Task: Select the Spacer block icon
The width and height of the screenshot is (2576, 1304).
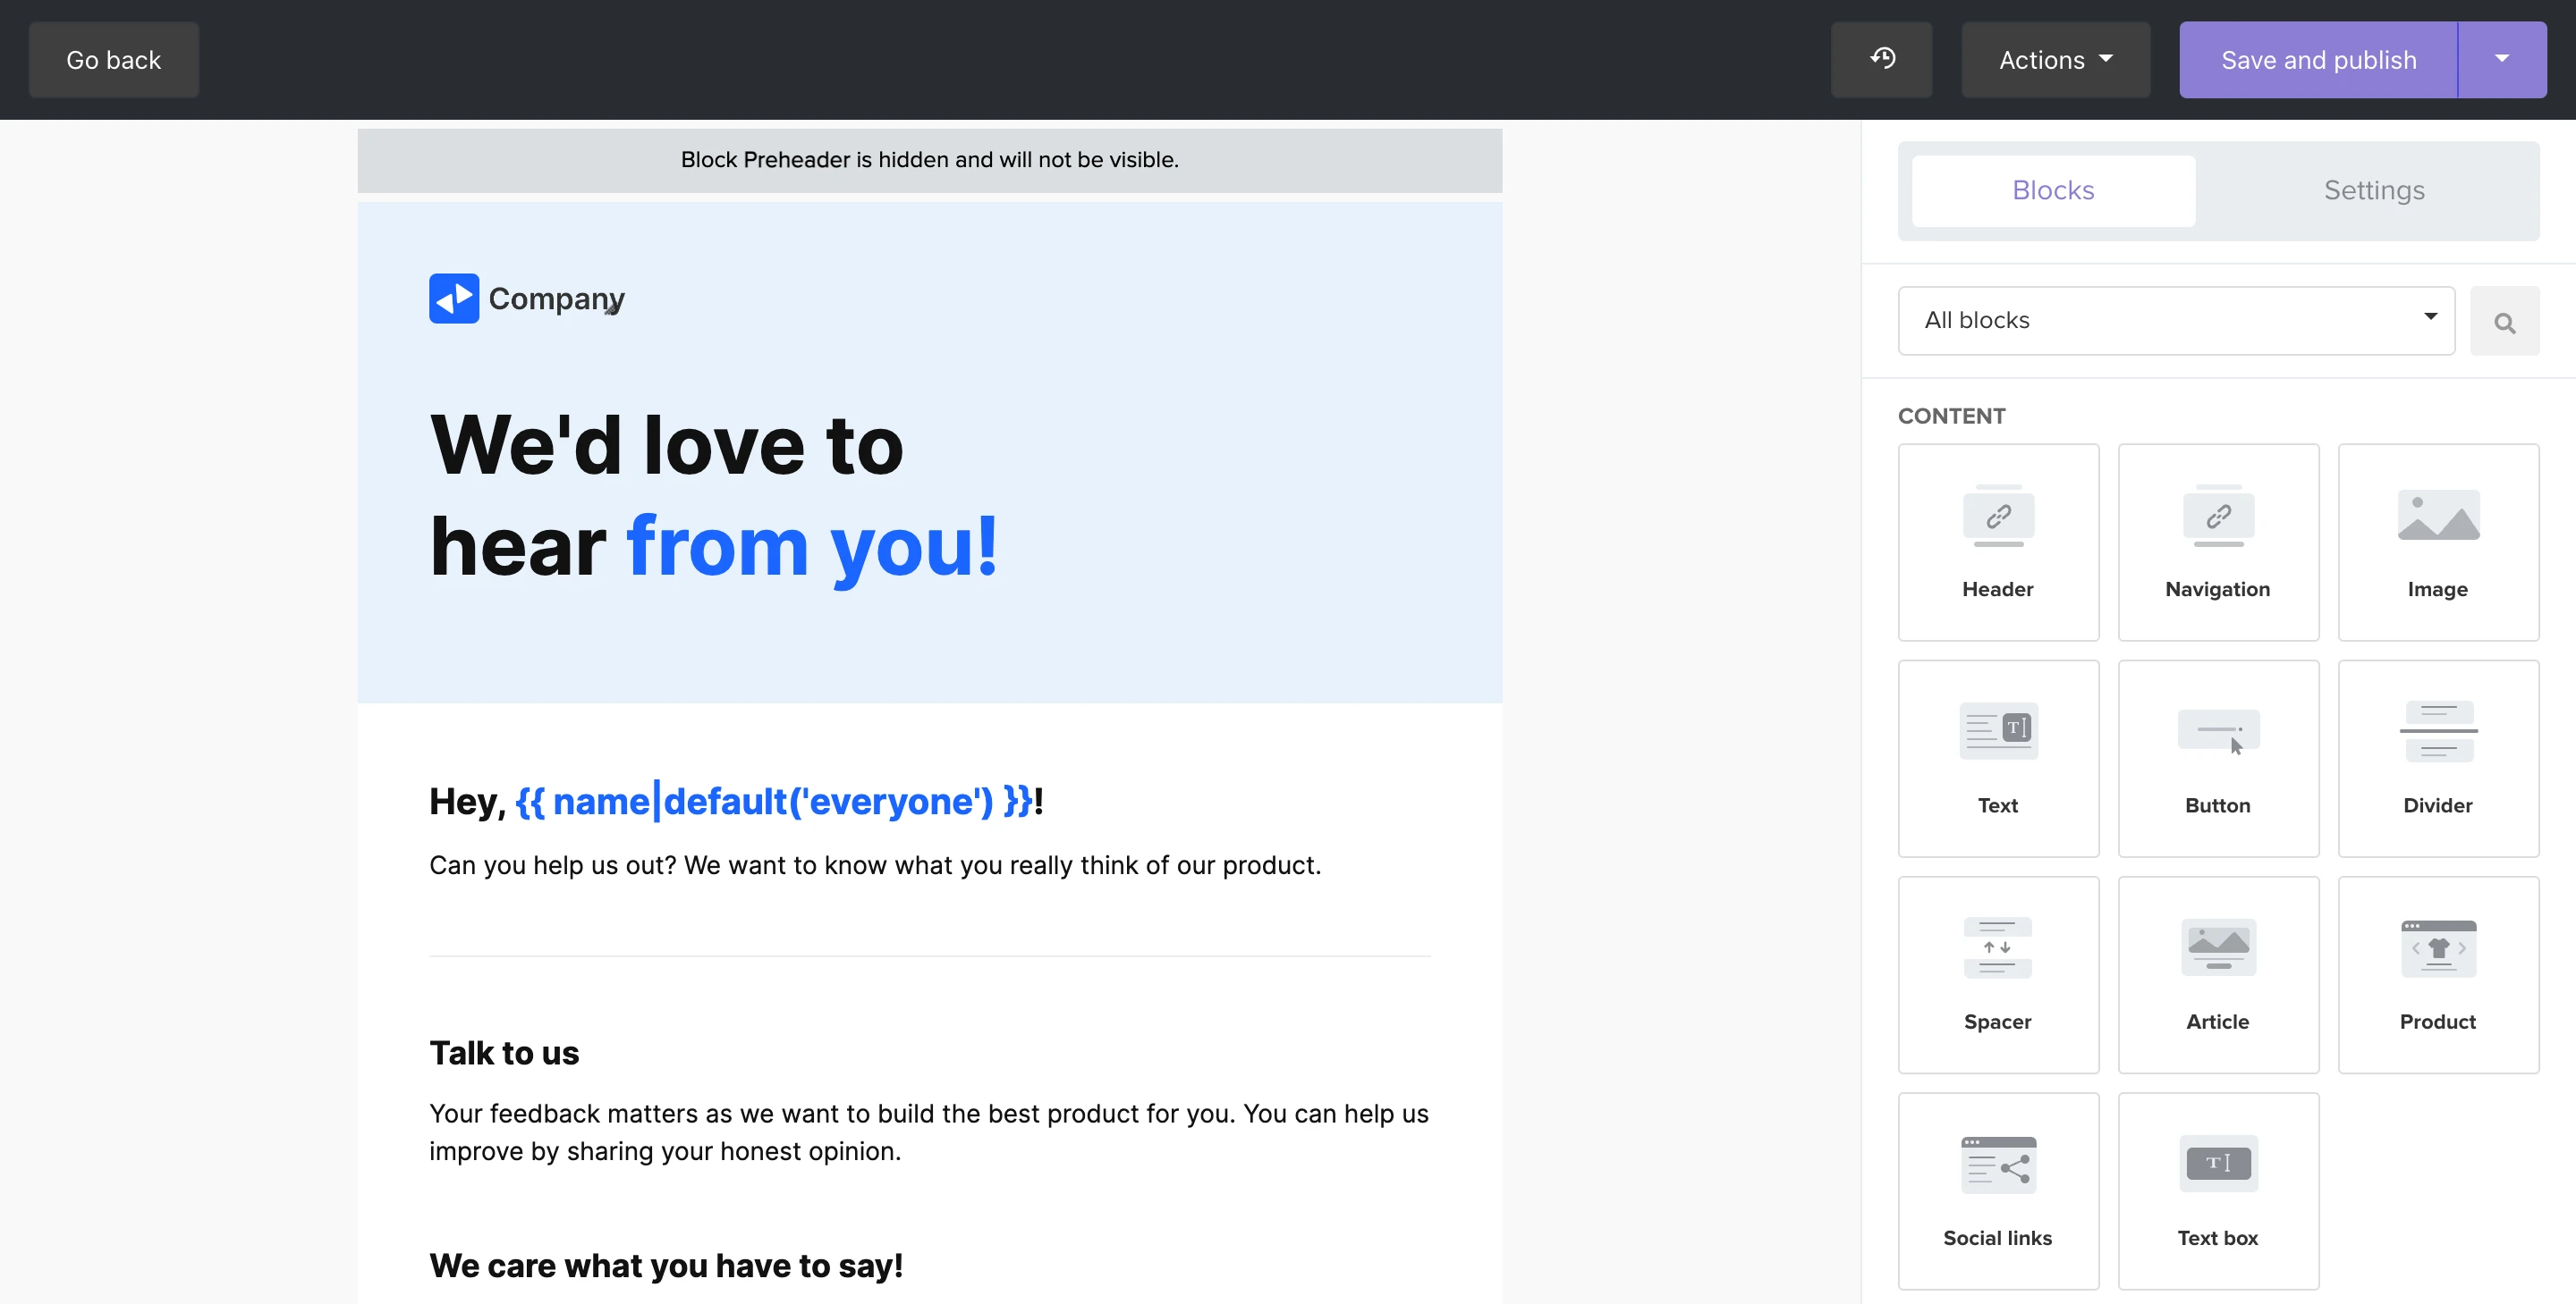Action: click(1997, 947)
